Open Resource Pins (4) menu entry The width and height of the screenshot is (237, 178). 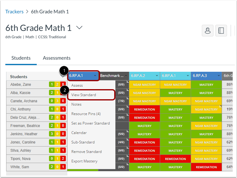(x=86, y=114)
